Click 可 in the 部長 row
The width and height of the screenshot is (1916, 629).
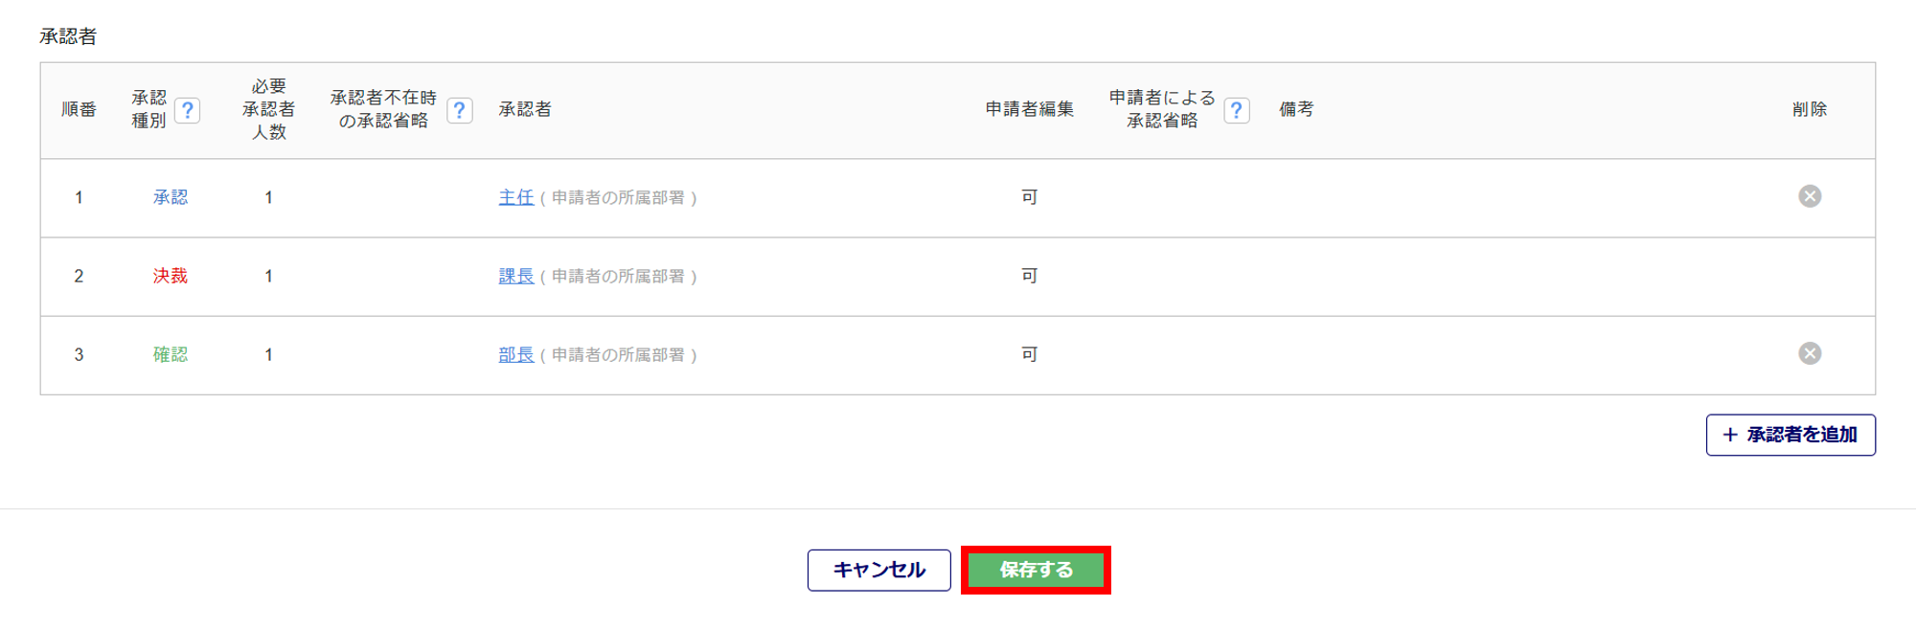1029,354
